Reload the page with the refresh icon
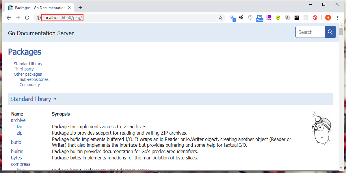 pos(27,18)
